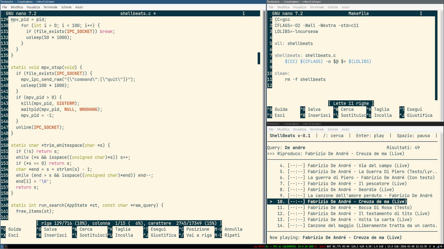Open File menu in Makefile terminal window
This screenshot has width=444, height=249.
pos(271,7)
